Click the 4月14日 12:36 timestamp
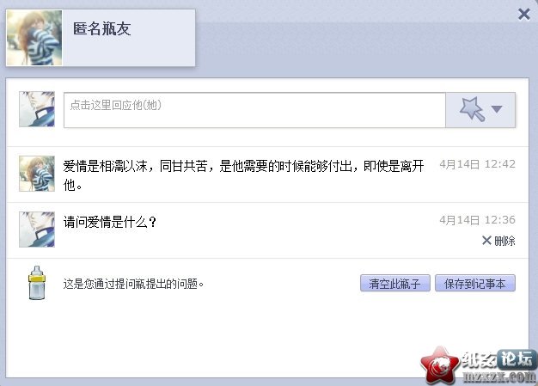 477,220
